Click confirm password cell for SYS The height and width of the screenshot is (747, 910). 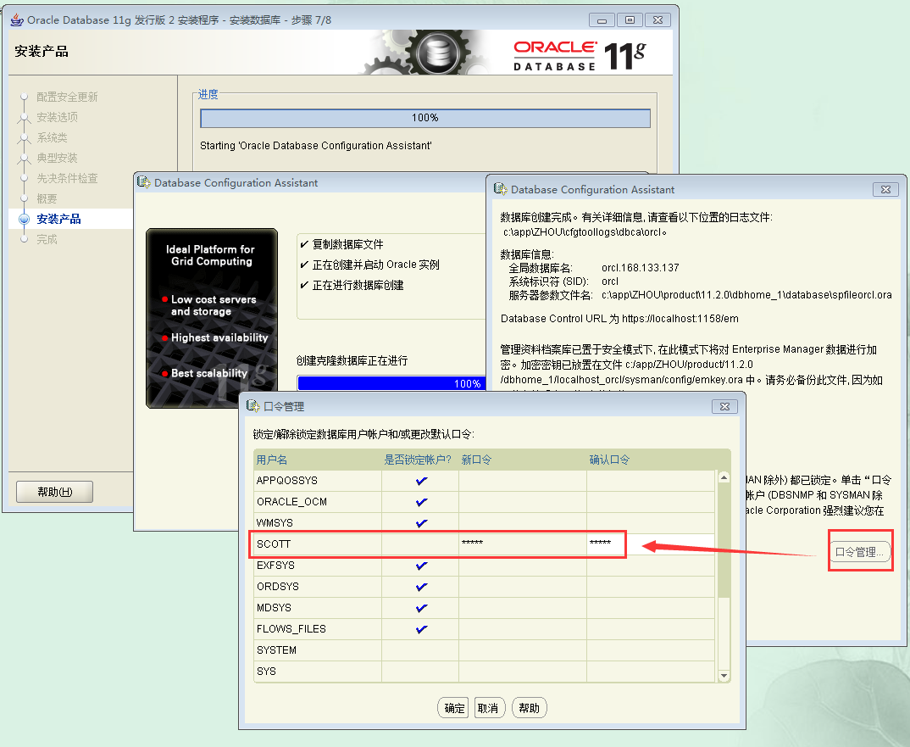[651, 672]
